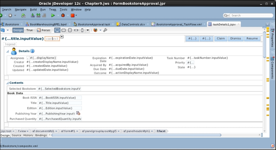Switch to DataControls.dcx tab
This screenshot has height=150, width=276.
133,24
